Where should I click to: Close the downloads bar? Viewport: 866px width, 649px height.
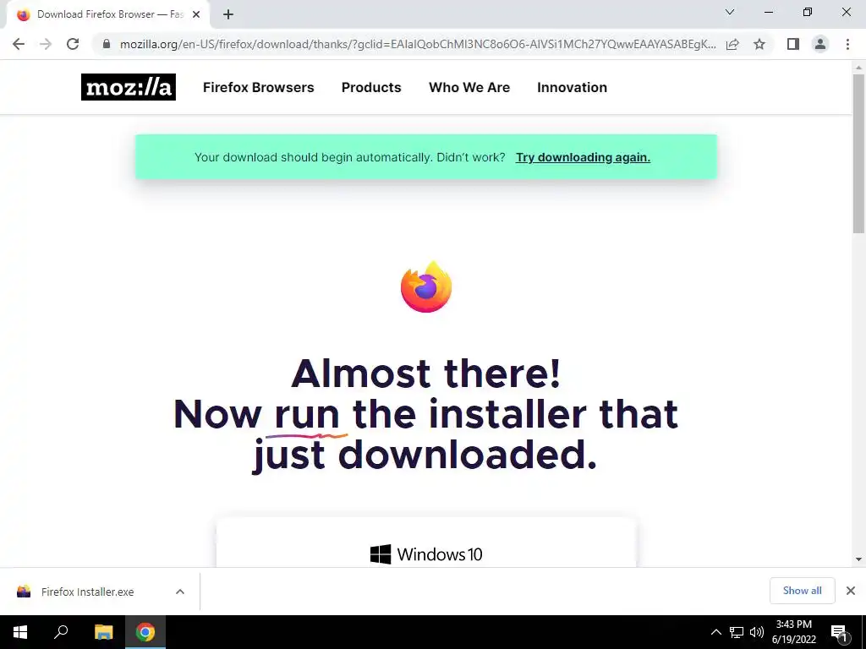tap(851, 591)
